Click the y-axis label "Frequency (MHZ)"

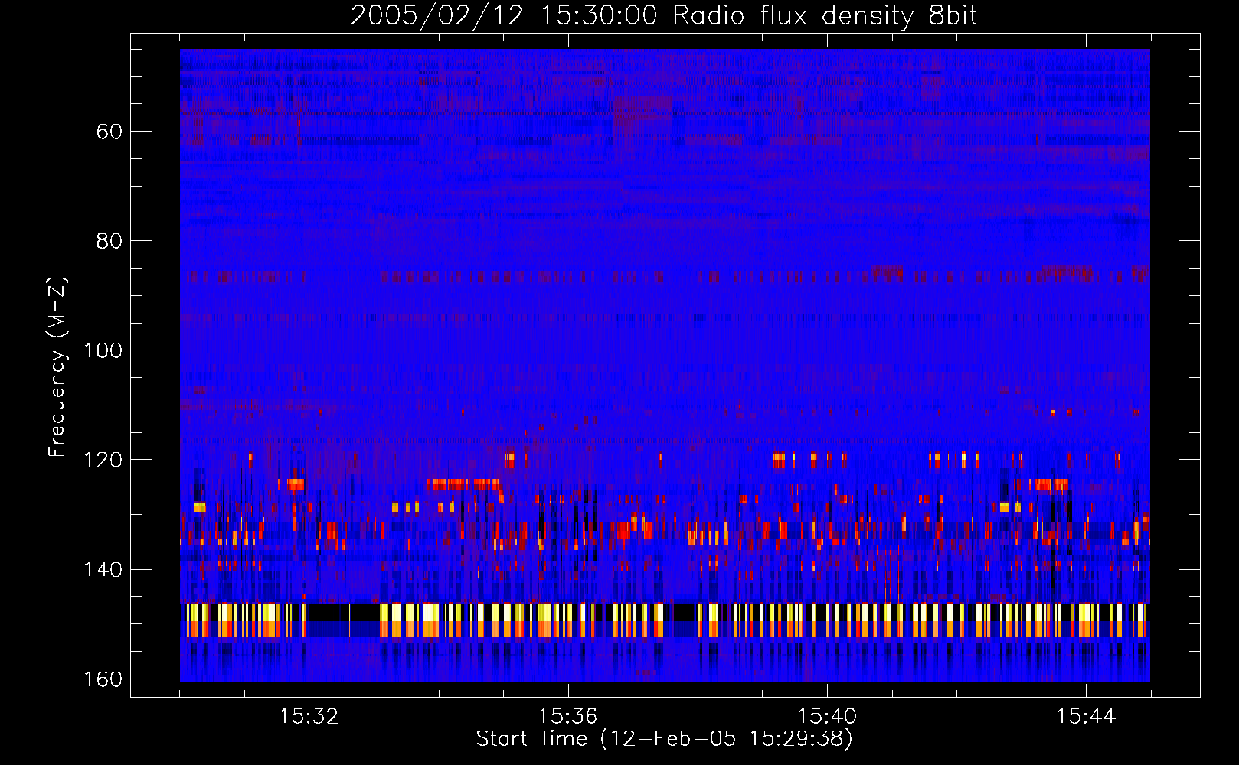pyautogui.click(x=57, y=366)
